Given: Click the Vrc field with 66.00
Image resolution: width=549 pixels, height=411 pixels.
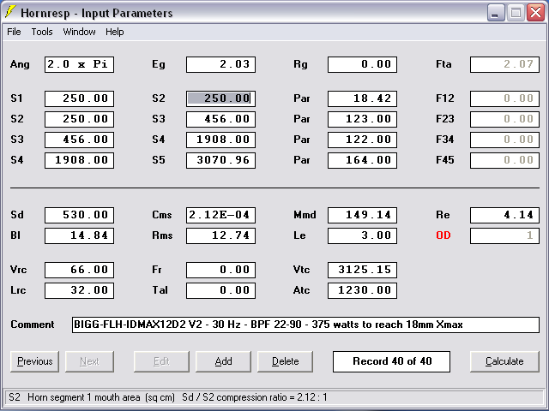Looking at the screenshot, I should tap(79, 271).
